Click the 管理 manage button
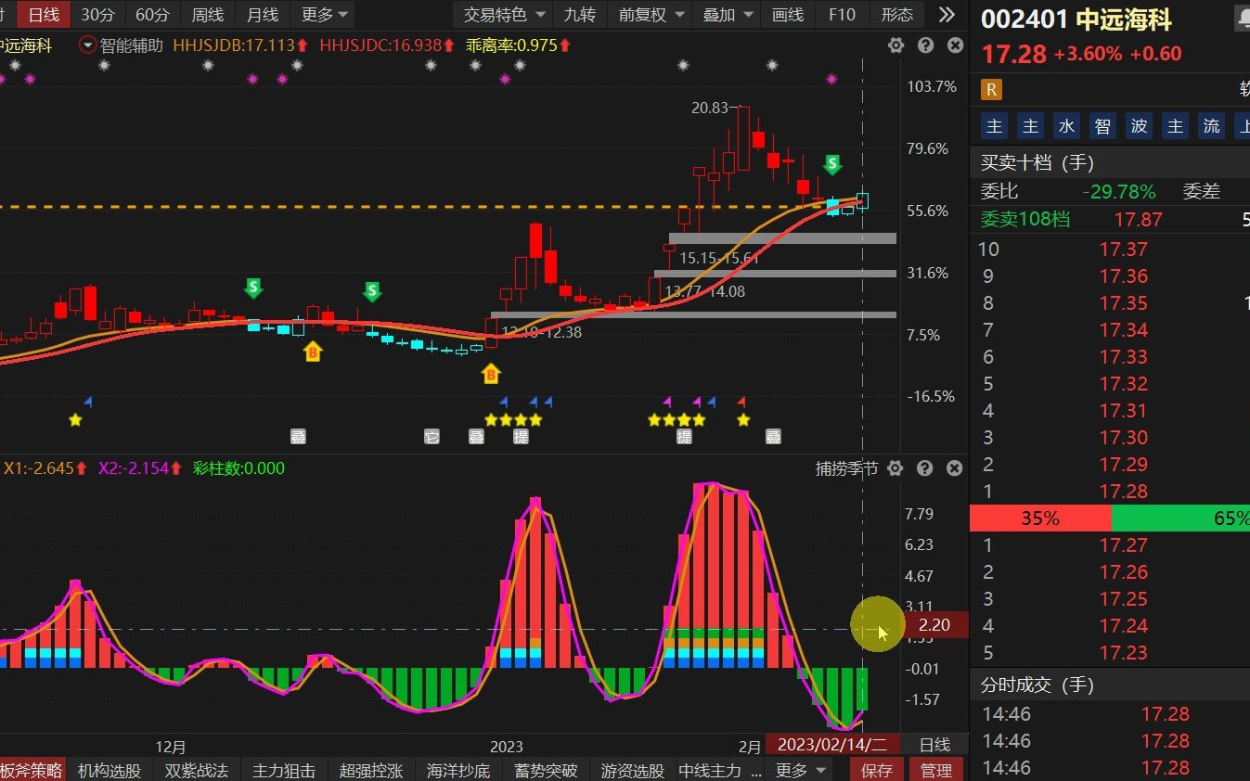 tap(936, 770)
